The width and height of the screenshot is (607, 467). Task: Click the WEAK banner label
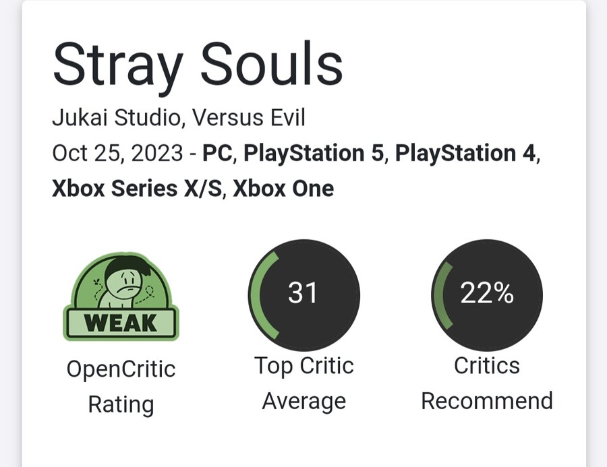coord(121,324)
